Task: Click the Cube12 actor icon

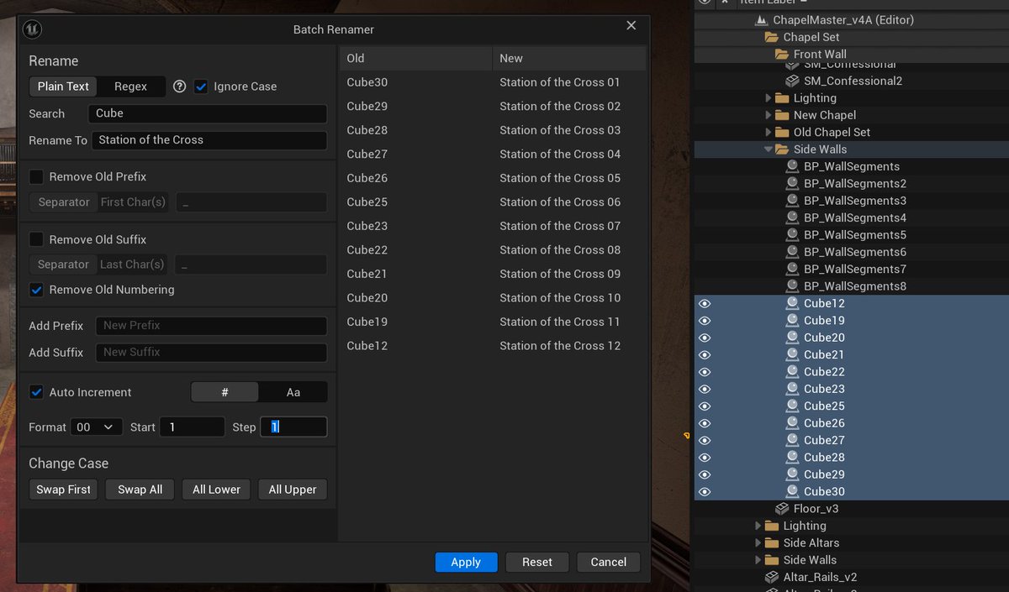Action: (792, 303)
